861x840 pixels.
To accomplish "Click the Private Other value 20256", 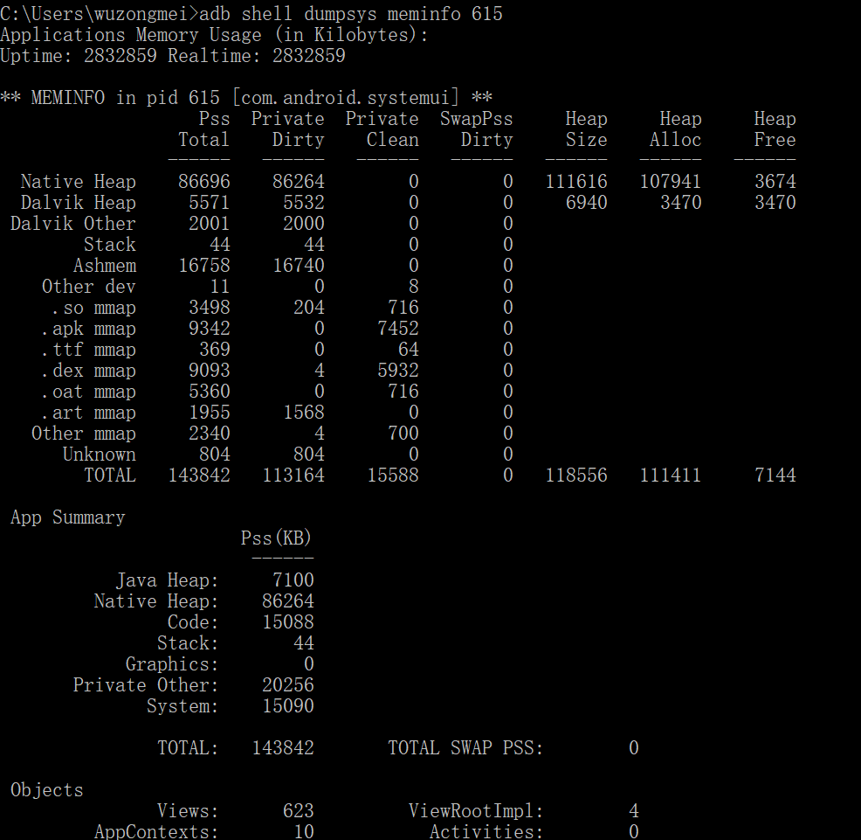I will [x=288, y=685].
